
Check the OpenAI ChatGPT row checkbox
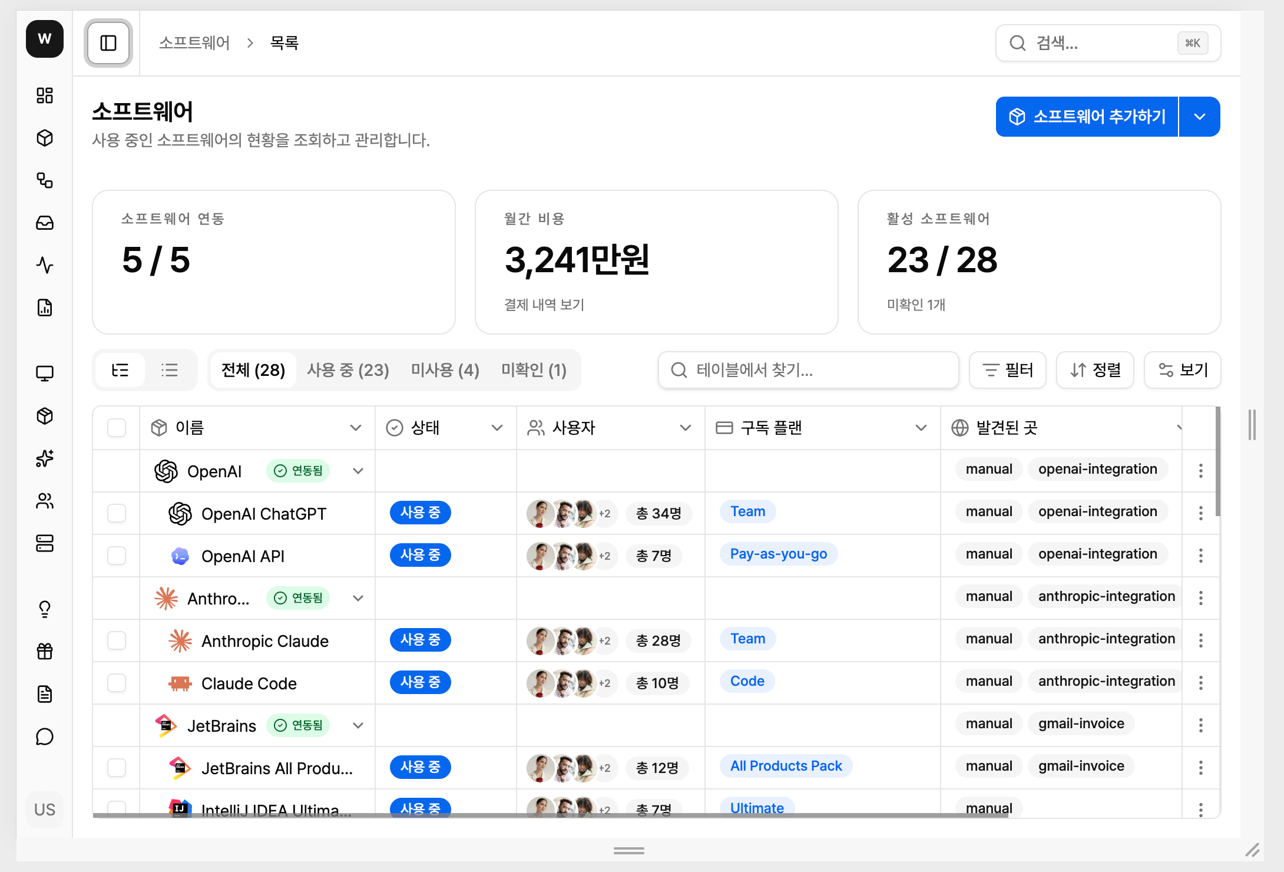[117, 513]
